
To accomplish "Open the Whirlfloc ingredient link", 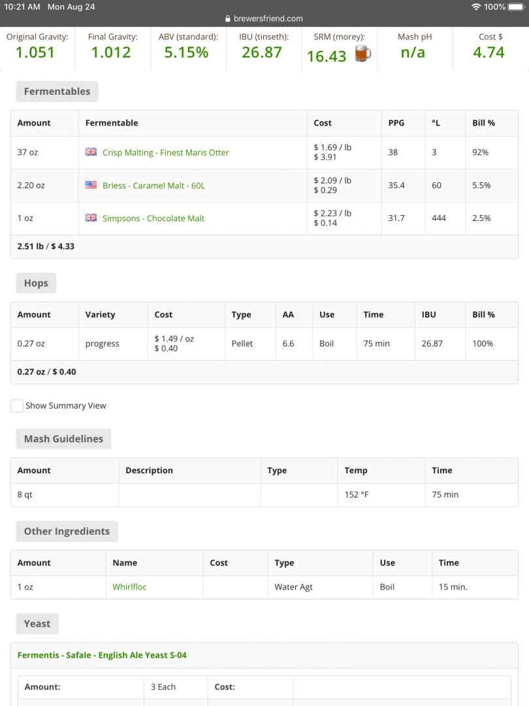I will click(x=129, y=587).
